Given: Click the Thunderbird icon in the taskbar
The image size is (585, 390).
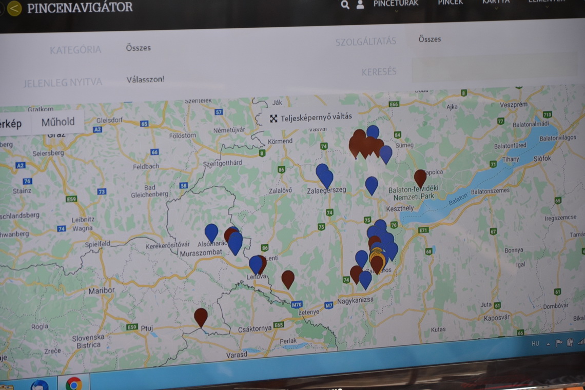Looking at the screenshot, I should [39, 385].
